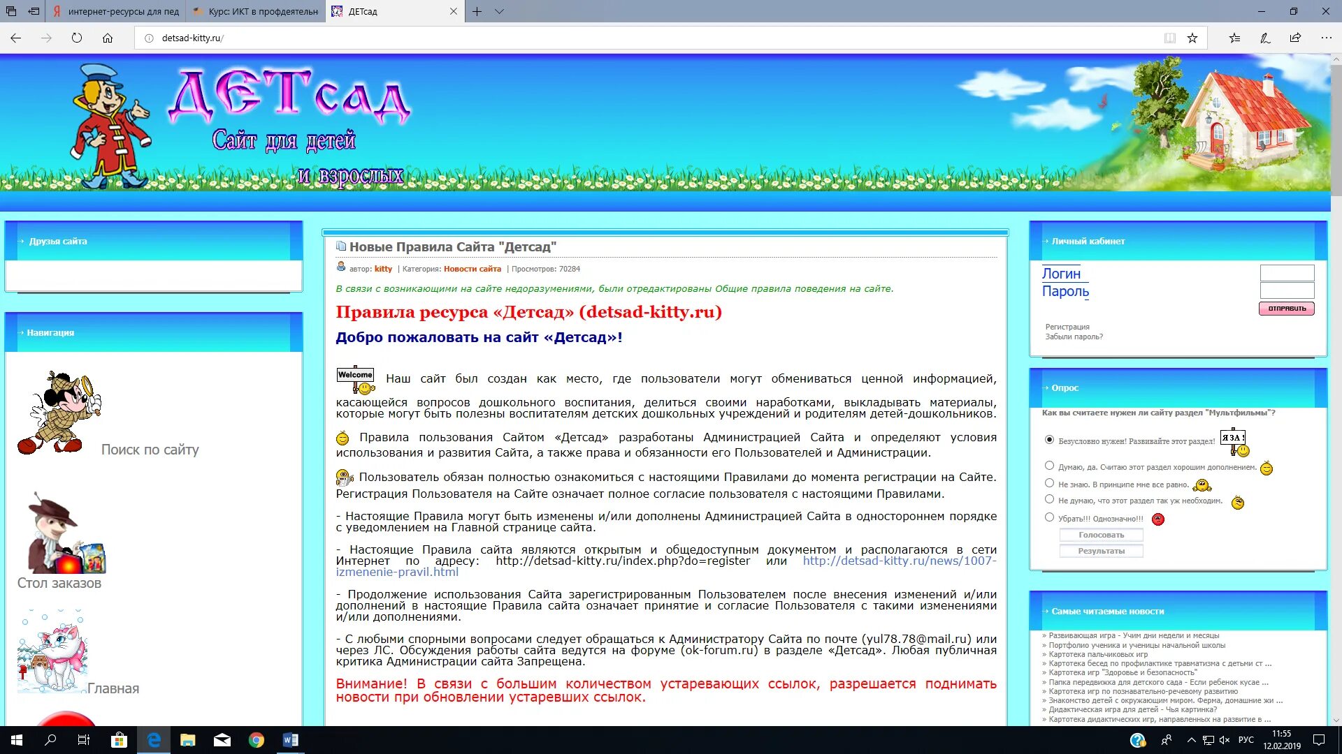Set tabs aside icon

[34, 11]
